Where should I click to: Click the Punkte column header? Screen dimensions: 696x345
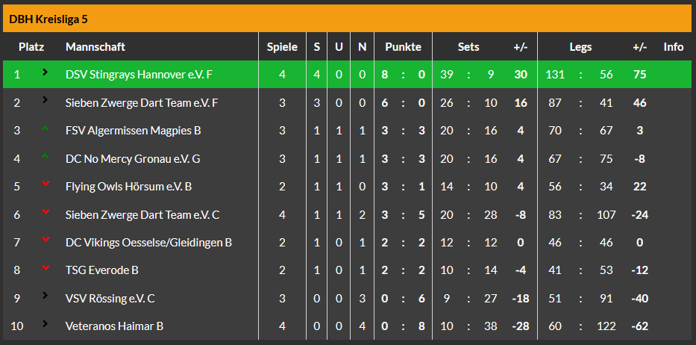(403, 47)
